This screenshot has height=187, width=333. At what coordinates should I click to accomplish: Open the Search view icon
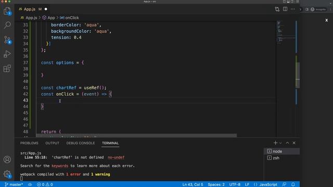point(7,25)
